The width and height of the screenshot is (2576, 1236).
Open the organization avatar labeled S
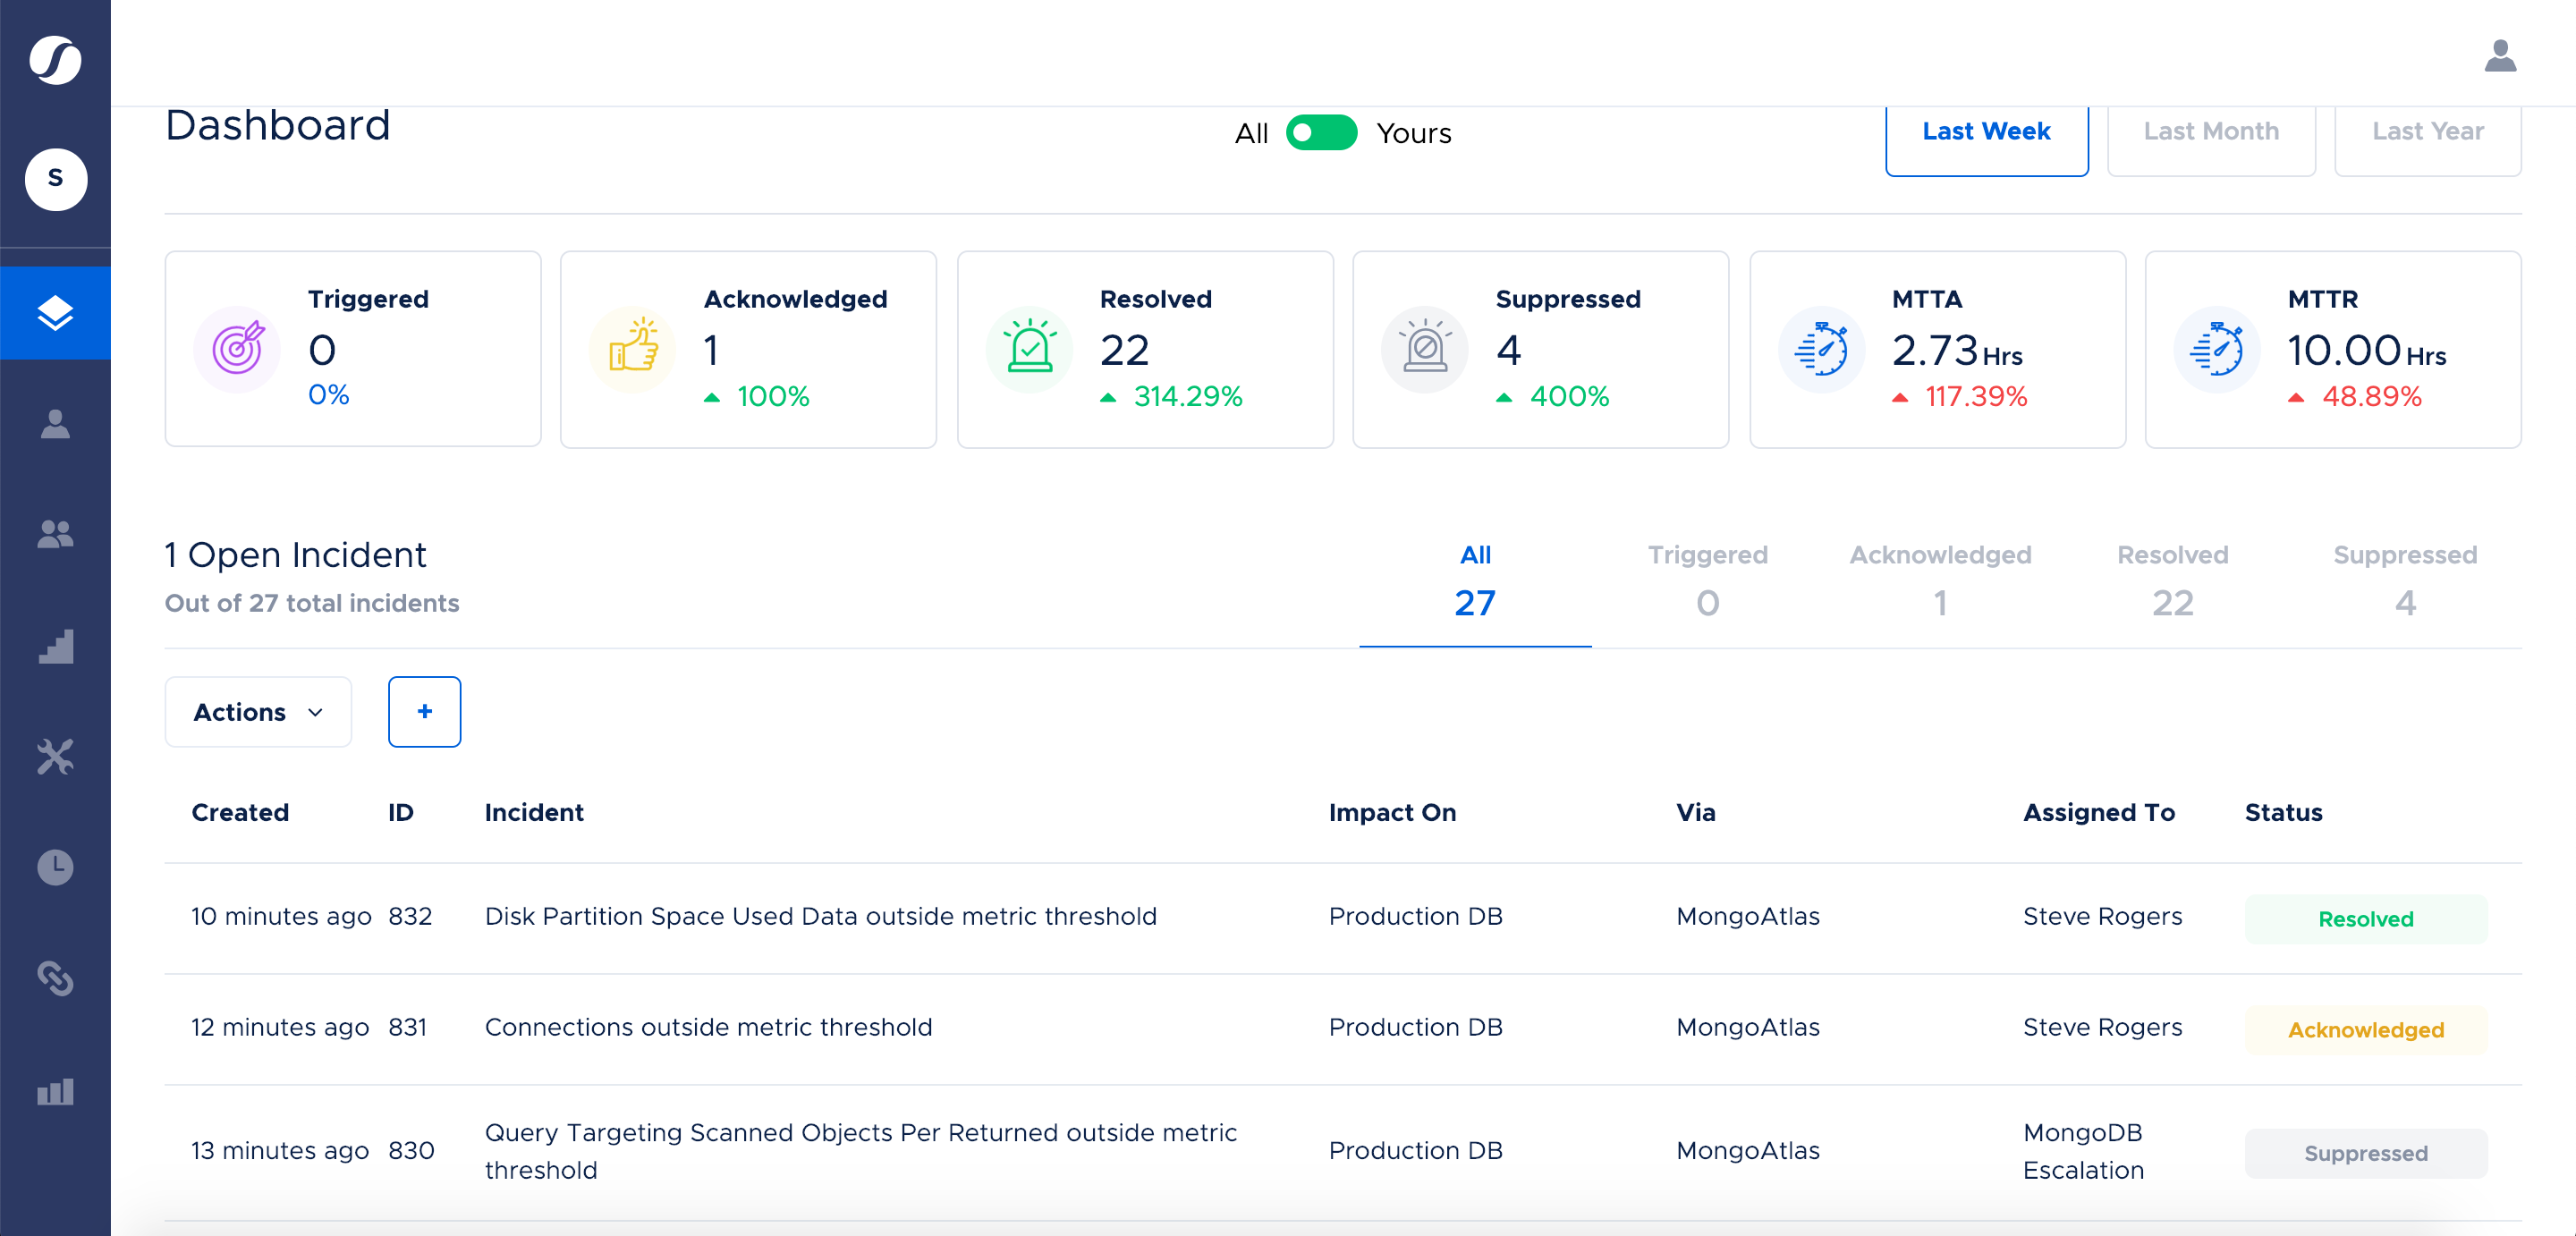pyautogui.click(x=55, y=180)
